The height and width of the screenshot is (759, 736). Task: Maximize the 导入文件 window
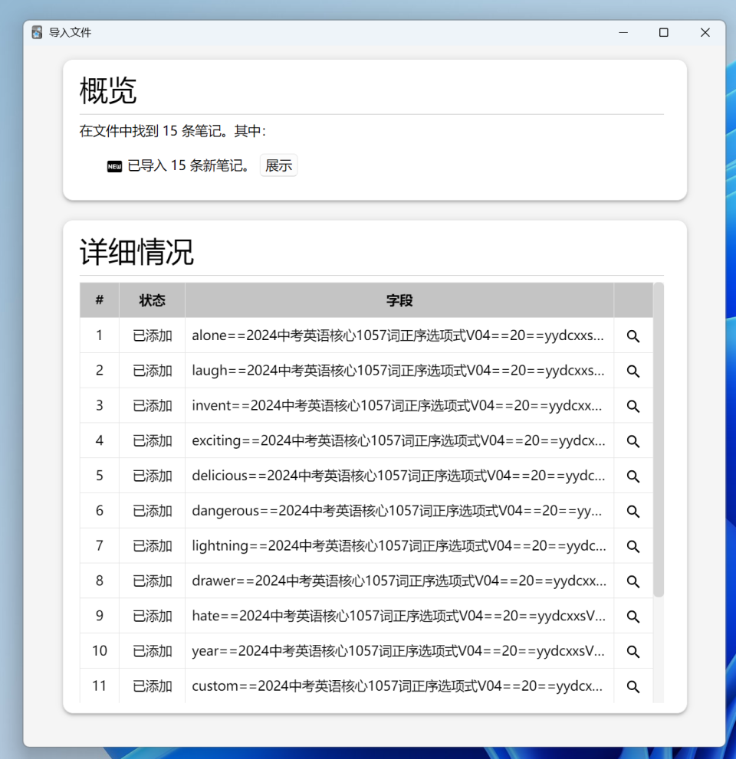[x=664, y=32]
